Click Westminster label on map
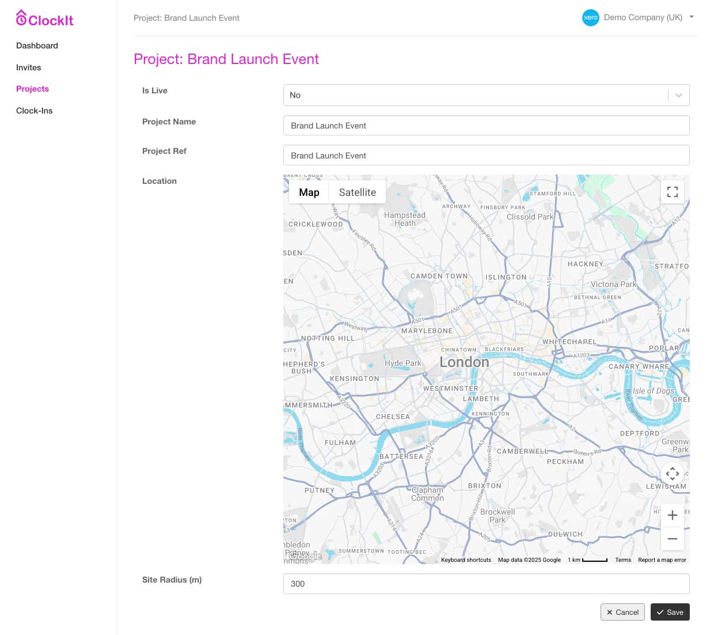Screen dimensions: 714x635 451,388
